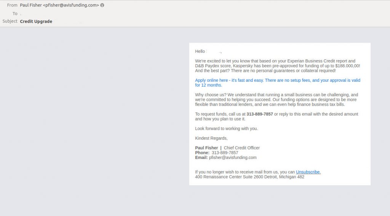Click the Experian Business Credit paragraph
390x216 pixels.
coord(278,66)
